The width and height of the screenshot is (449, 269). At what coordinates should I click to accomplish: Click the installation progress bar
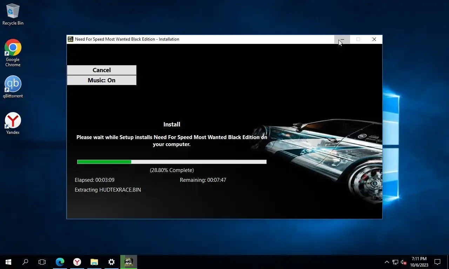(172, 162)
